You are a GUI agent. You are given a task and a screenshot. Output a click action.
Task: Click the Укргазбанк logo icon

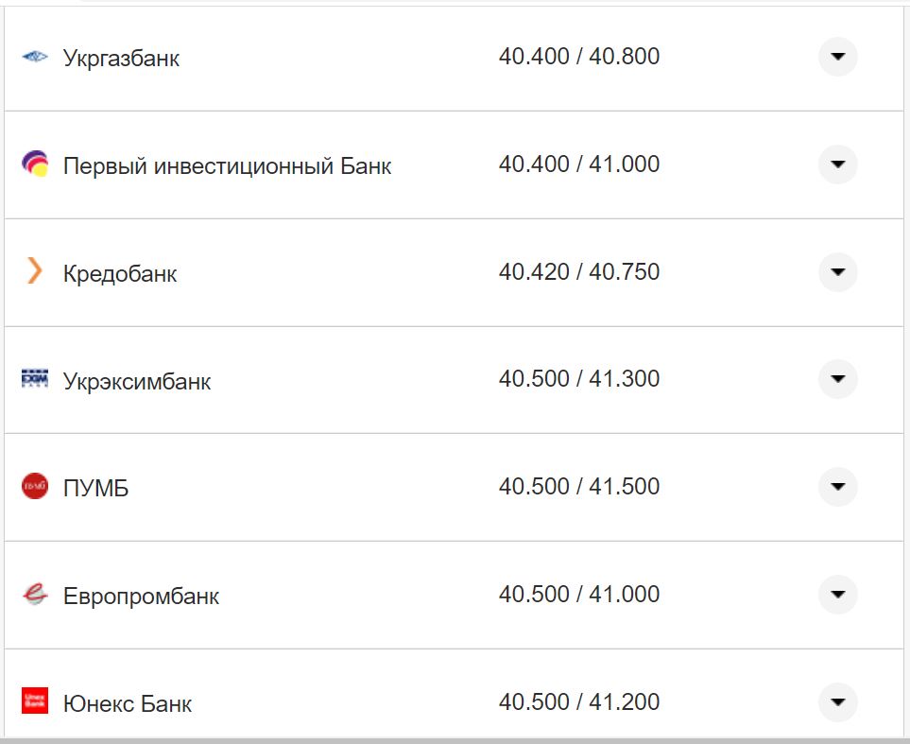pos(35,58)
